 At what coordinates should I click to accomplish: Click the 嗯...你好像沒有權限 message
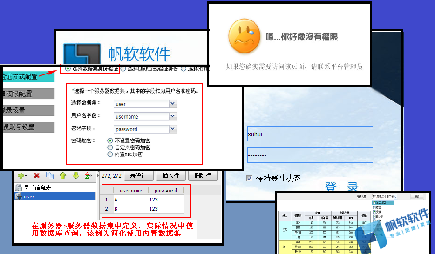(x=301, y=37)
